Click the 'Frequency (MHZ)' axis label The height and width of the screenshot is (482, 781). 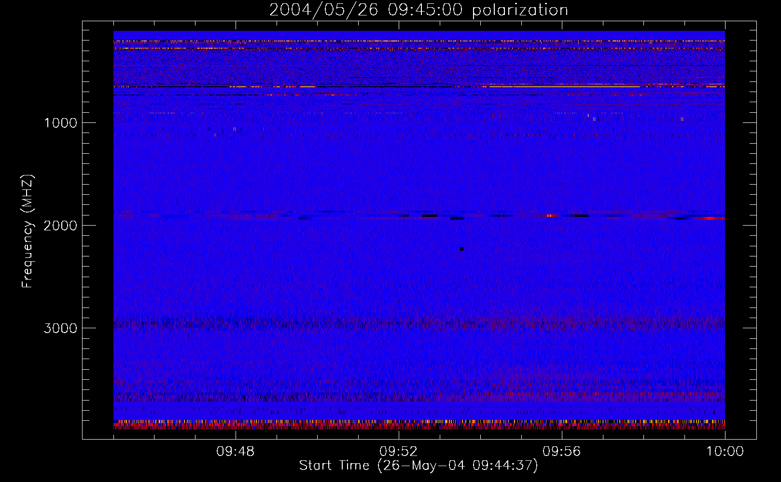(28, 231)
